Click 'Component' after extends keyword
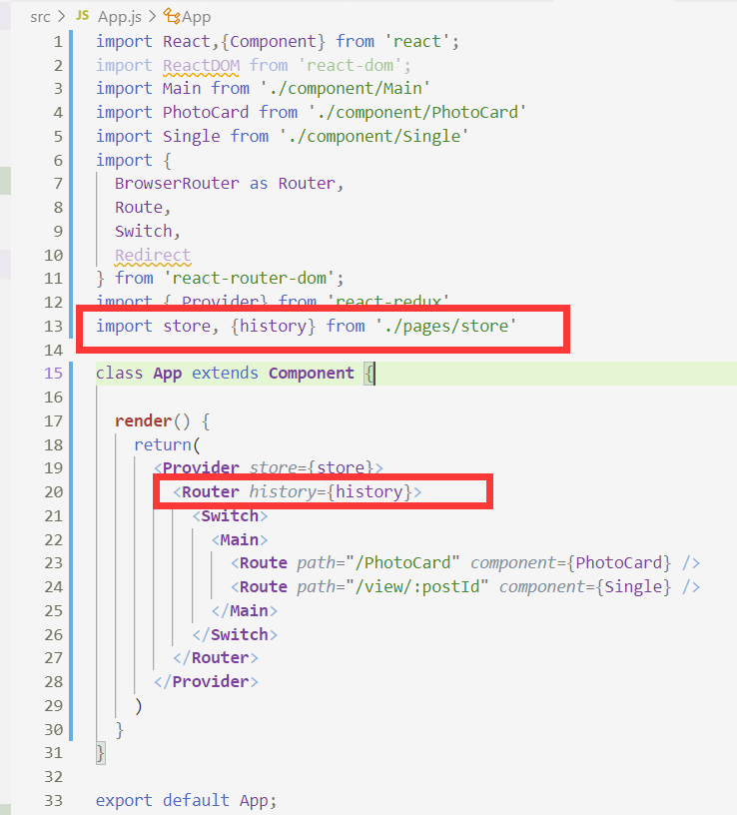737x815 pixels. [x=312, y=374]
